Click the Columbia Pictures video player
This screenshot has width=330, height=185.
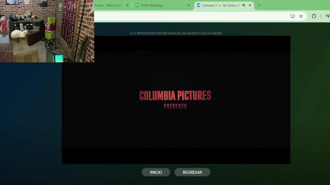coord(176,100)
